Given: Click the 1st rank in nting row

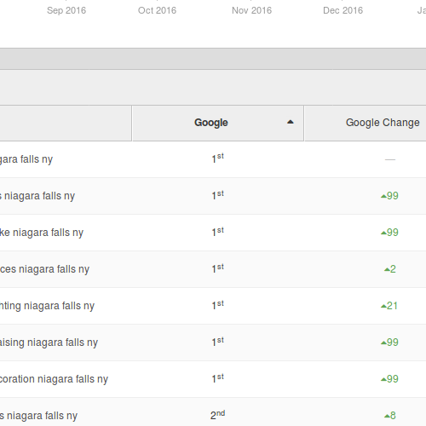Looking at the screenshot, I should click(217, 305).
